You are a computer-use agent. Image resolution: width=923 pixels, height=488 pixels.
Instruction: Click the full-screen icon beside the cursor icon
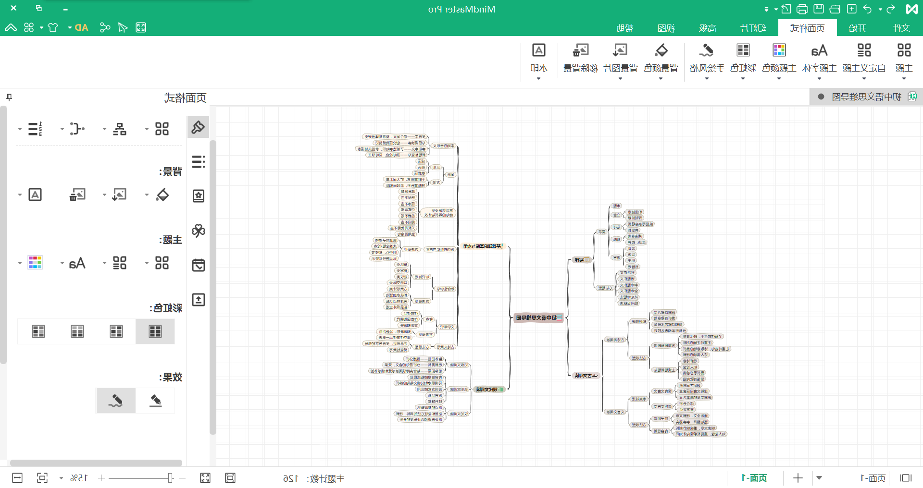(141, 27)
